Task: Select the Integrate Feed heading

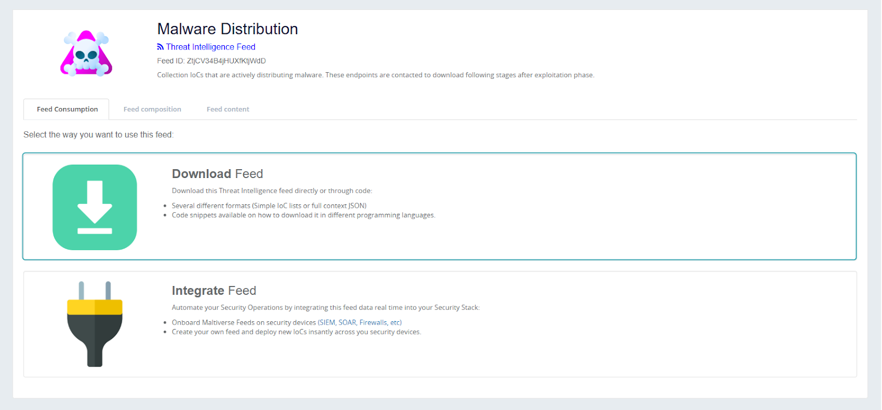Action: 214,291
